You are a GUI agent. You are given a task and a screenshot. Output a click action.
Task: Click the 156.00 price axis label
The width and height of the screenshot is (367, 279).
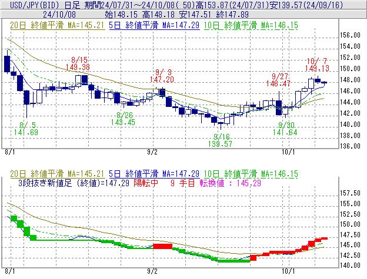[x=350, y=35]
